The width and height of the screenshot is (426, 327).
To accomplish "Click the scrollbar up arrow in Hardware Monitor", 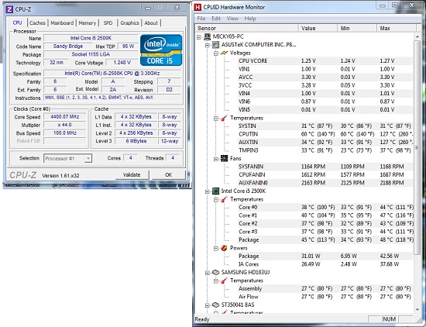I will pos(417,36).
